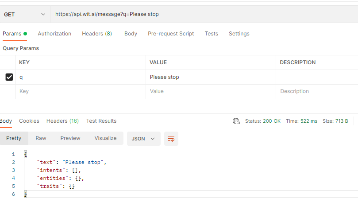Click the request URL input field
Viewport: 358px width, 210px height.
(x=204, y=14)
